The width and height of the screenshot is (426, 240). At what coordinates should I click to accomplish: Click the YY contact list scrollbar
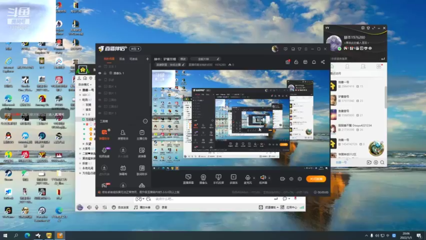click(386, 98)
